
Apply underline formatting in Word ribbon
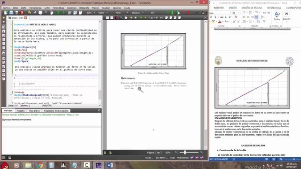(215, 17)
